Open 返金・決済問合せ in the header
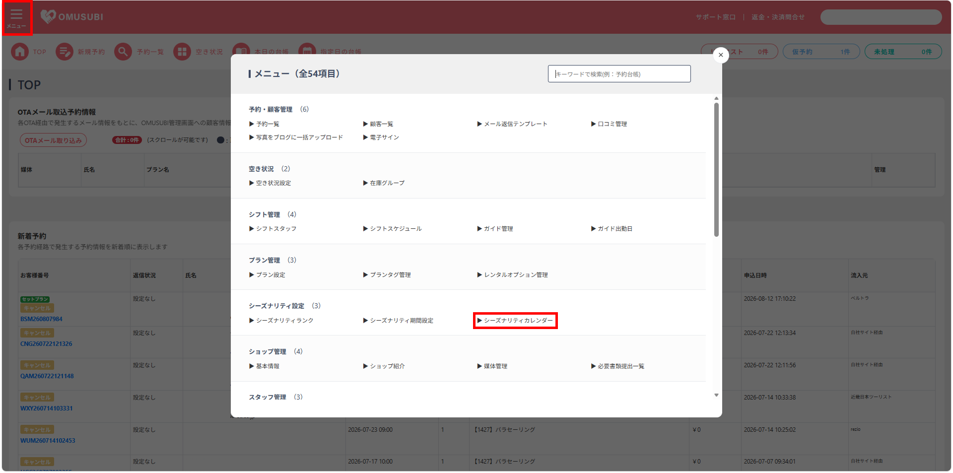This screenshot has height=473, width=953. point(778,17)
